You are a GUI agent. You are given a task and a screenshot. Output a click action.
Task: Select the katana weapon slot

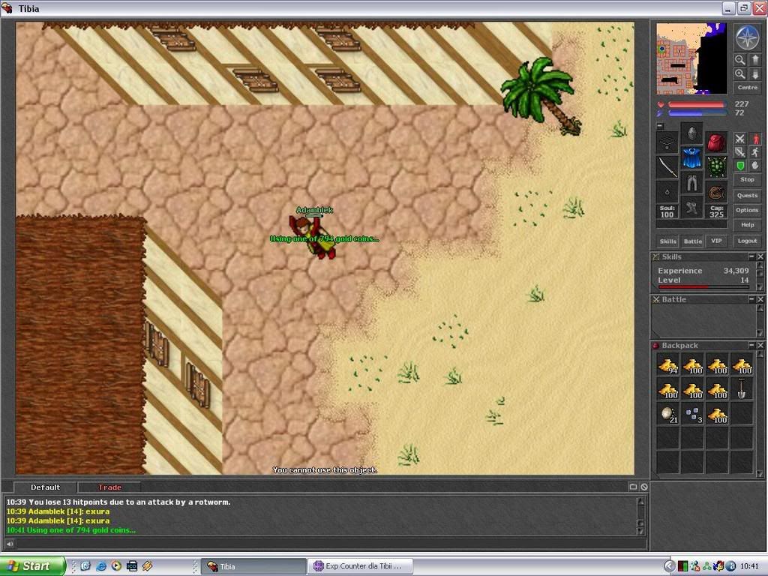coord(667,167)
